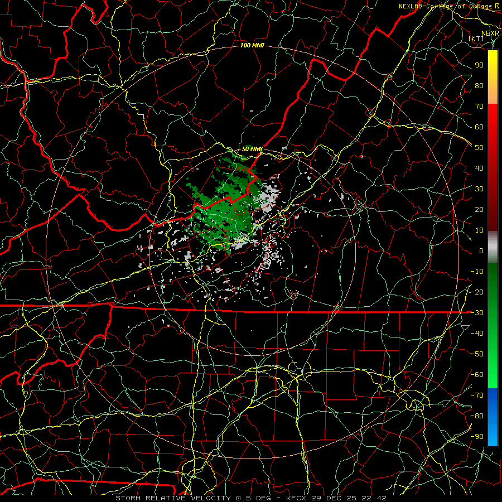Select the positive "80" scale value
This screenshot has height=502, width=502.
(479, 85)
